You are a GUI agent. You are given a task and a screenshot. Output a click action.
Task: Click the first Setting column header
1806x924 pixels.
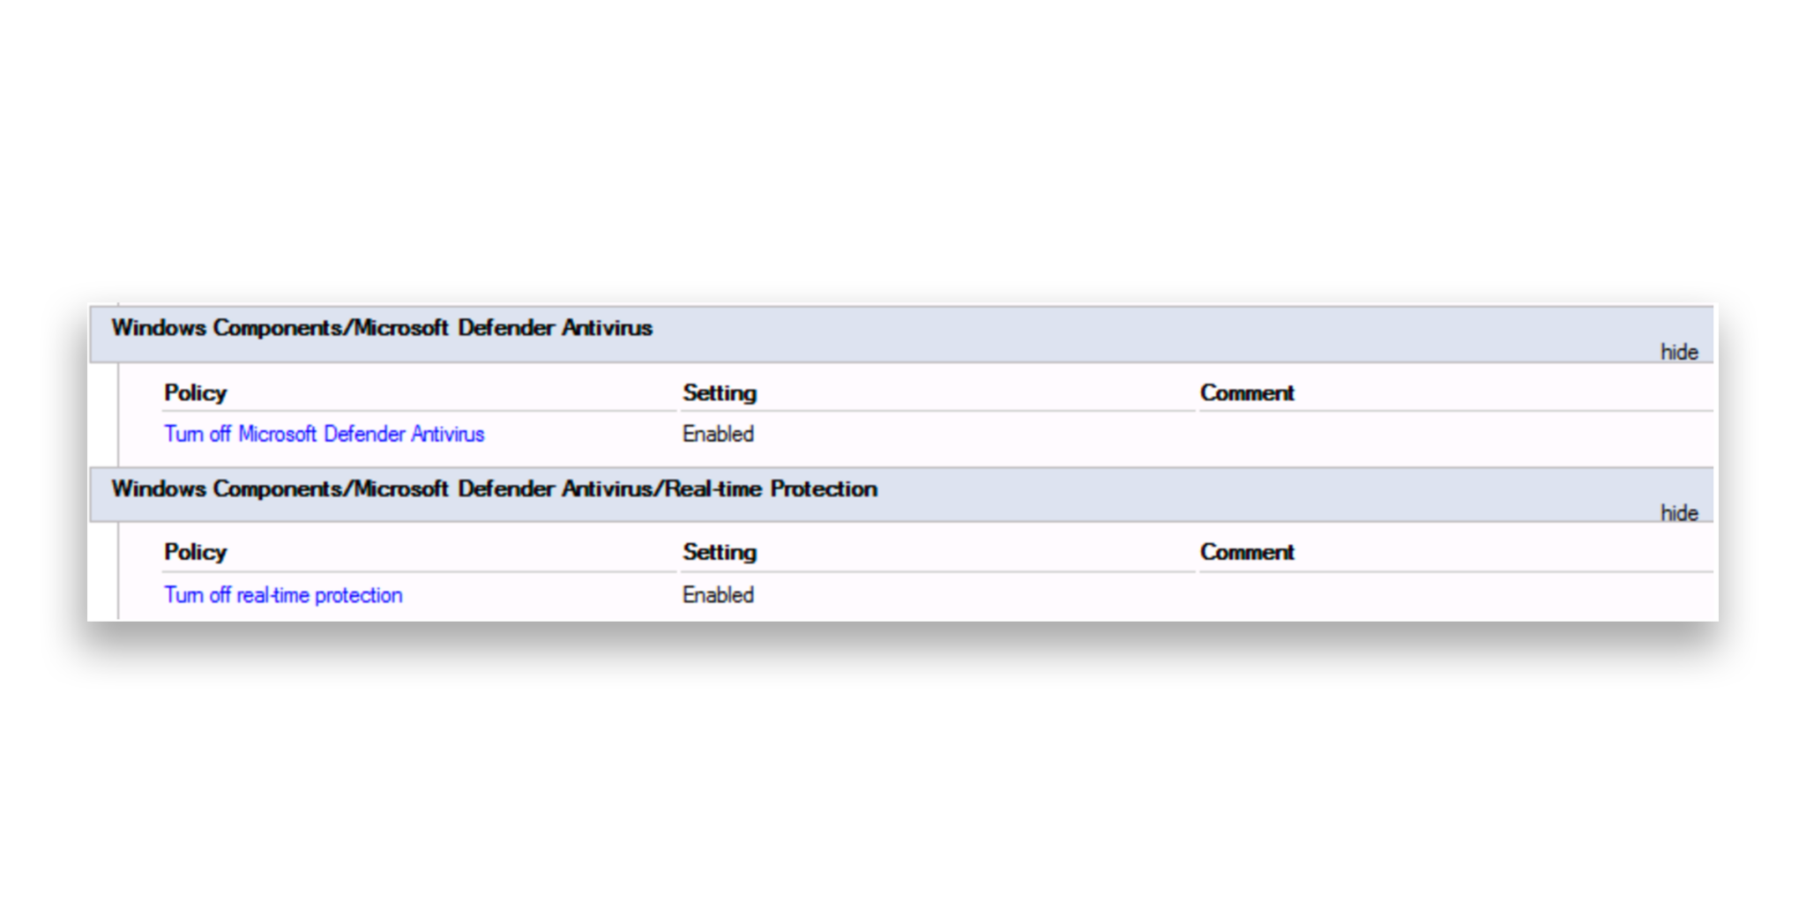click(x=720, y=393)
